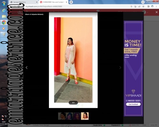Select the second album thumbnail

coord(69,116)
